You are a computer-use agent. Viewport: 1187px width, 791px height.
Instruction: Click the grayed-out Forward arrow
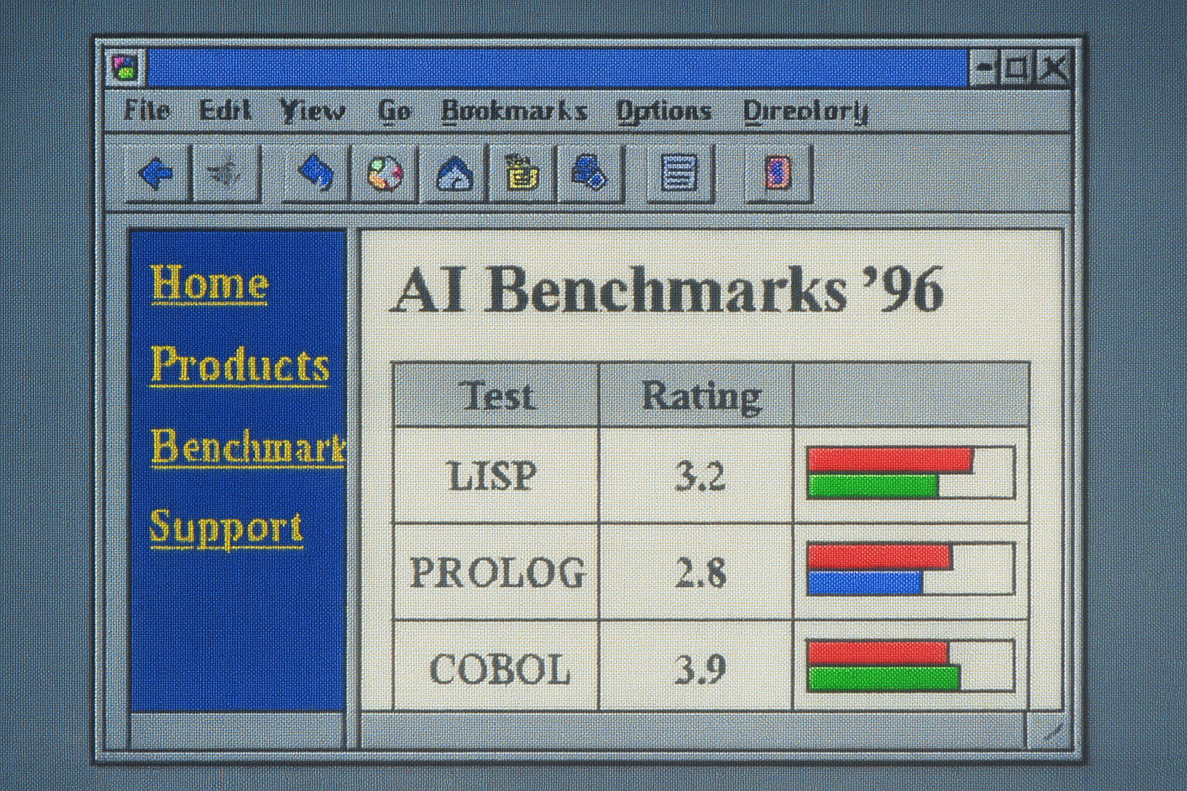[x=226, y=174]
